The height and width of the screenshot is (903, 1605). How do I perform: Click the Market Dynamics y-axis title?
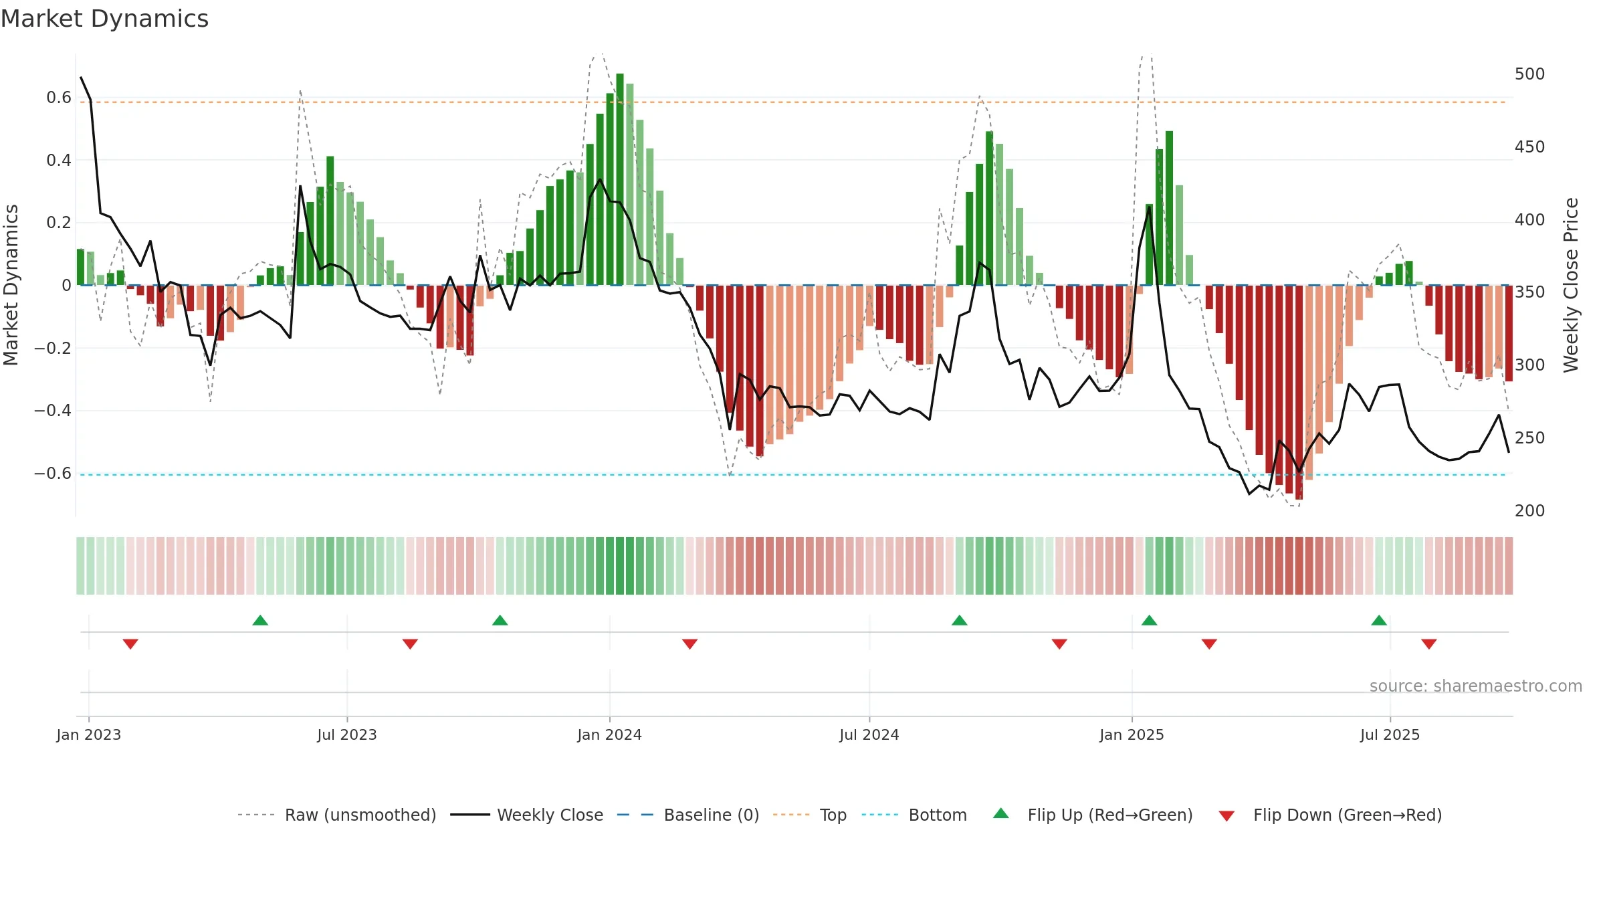click(11, 285)
